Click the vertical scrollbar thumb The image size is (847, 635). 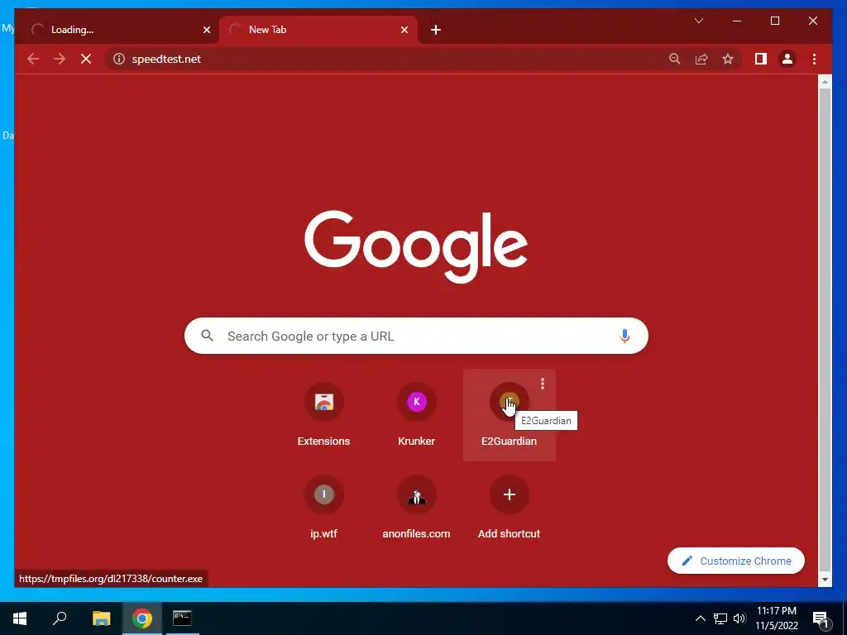point(825,329)
